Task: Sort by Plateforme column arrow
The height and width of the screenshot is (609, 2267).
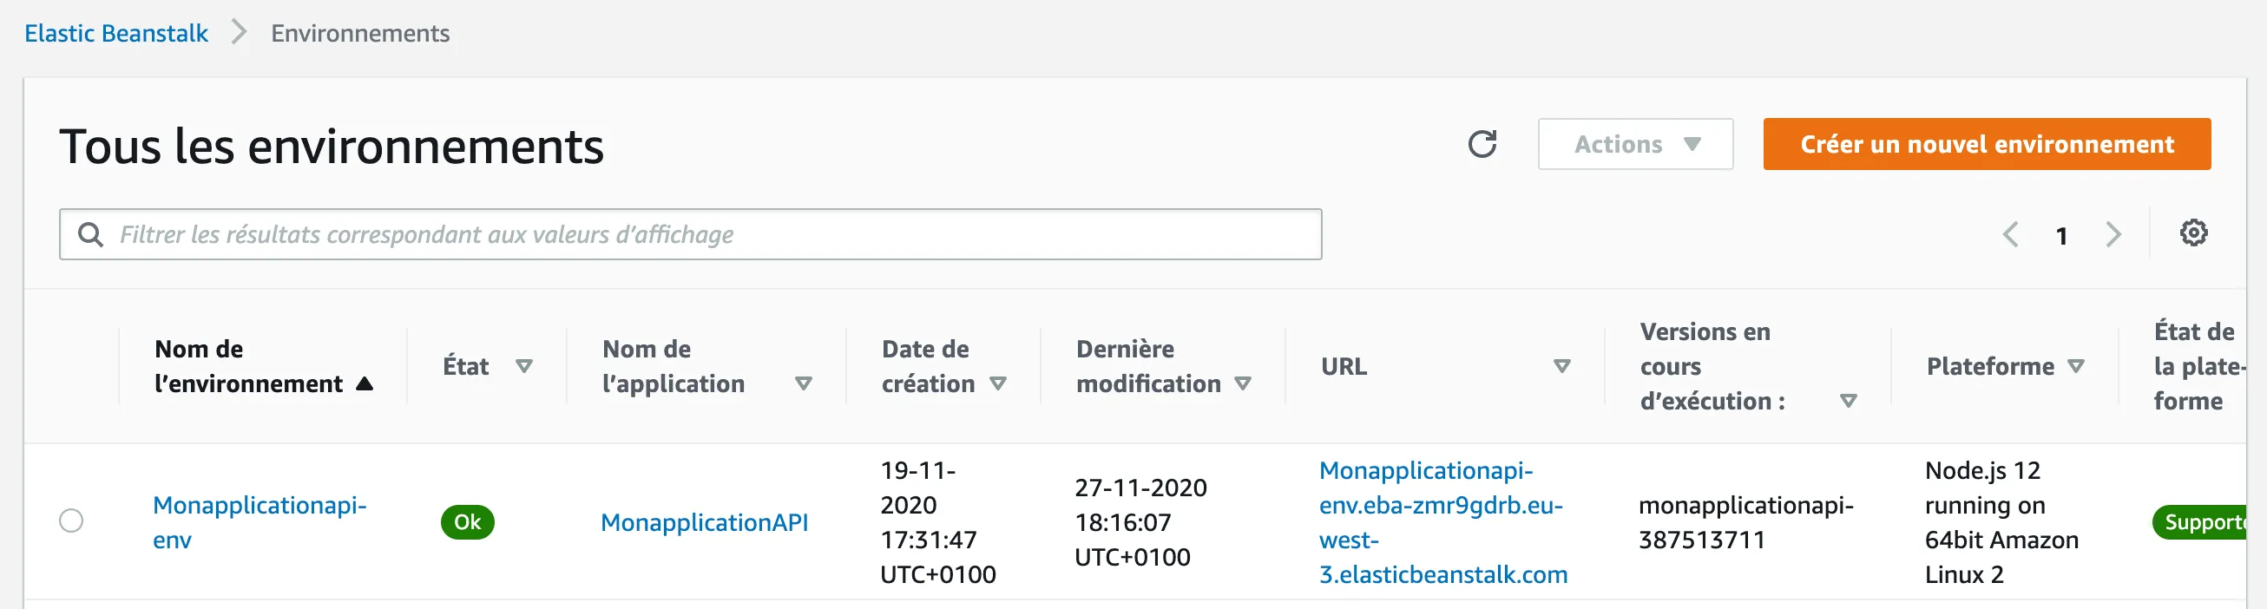Action: click(x=2075, y=366)
